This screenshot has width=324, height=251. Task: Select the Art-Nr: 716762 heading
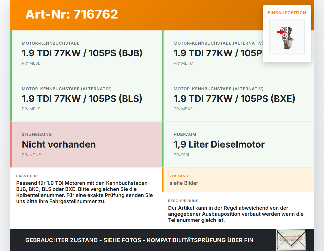pyautogui.click(x=72, y=14)
